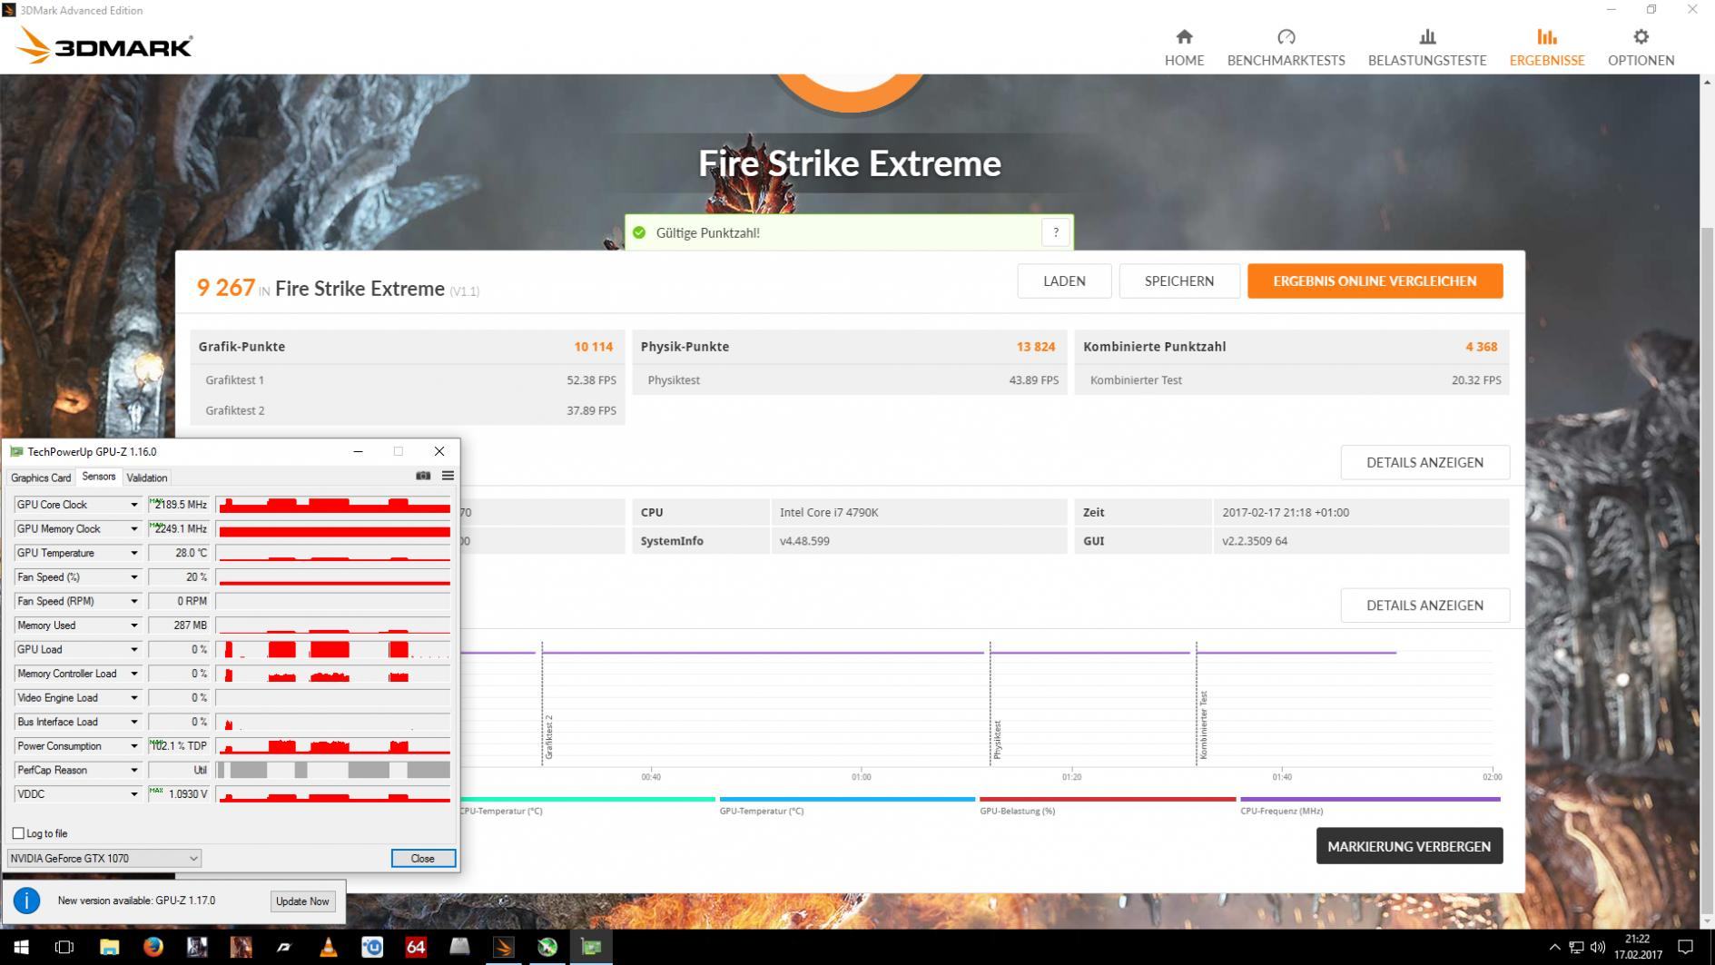Click the Intel Core i7 4790K CPU value
The height and width of the screenshot is (965, 1715).
(829, 512)
